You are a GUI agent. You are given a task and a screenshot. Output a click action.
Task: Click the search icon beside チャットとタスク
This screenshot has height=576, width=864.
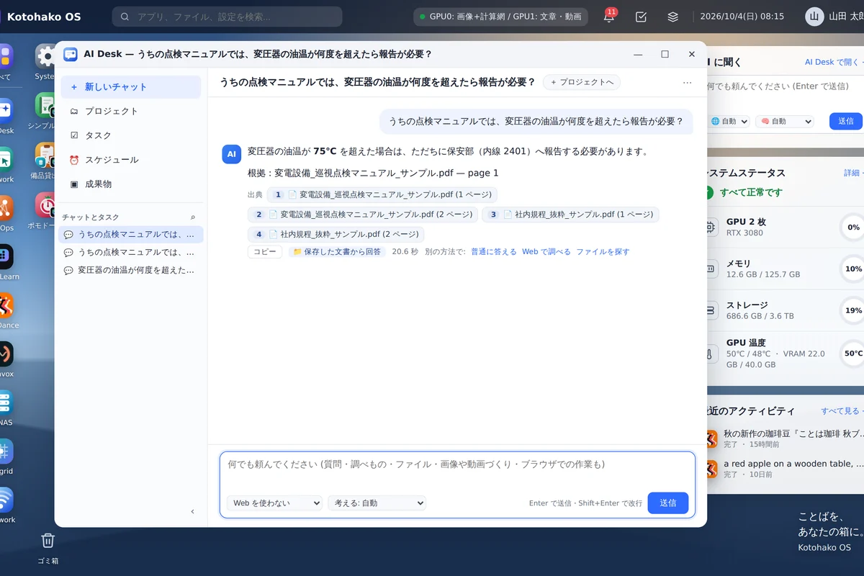click(192, 217)
